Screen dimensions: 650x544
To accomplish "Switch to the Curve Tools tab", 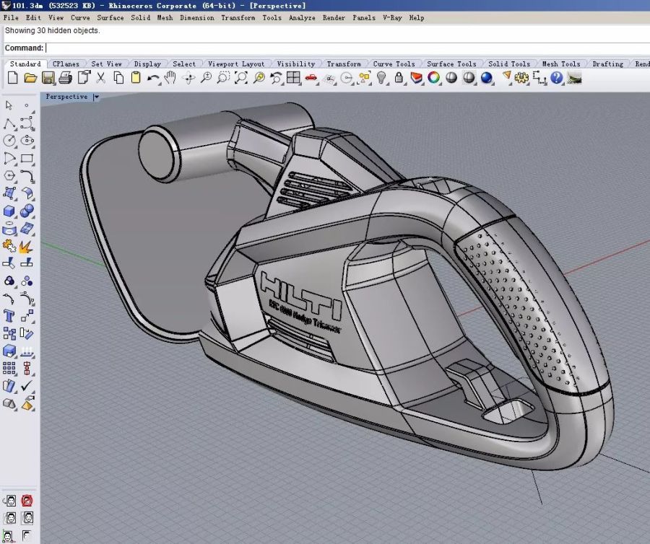I will click(394, 64).
